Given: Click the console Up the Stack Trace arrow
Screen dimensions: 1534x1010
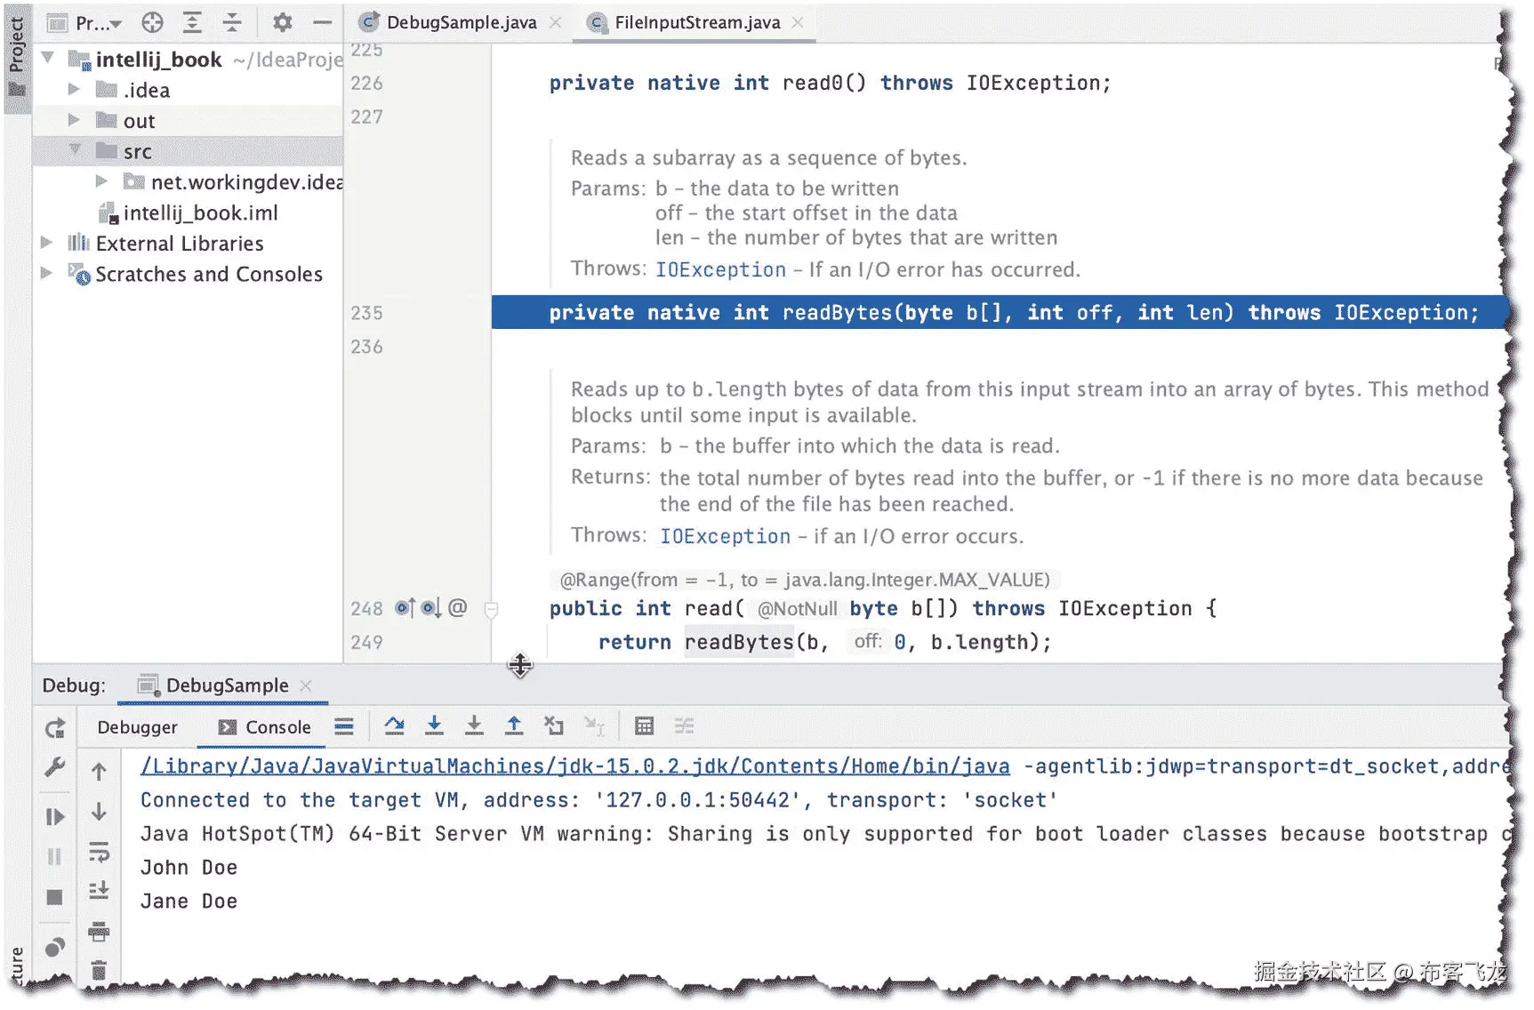Looking at the screenshot, I should coord(99,772).
